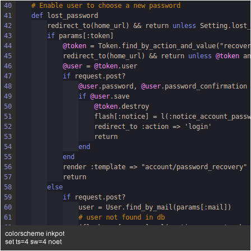Screen dimensions: 251x251
Task: Click the "account/password_recovery" template string
Action: [x=194, y=167]
